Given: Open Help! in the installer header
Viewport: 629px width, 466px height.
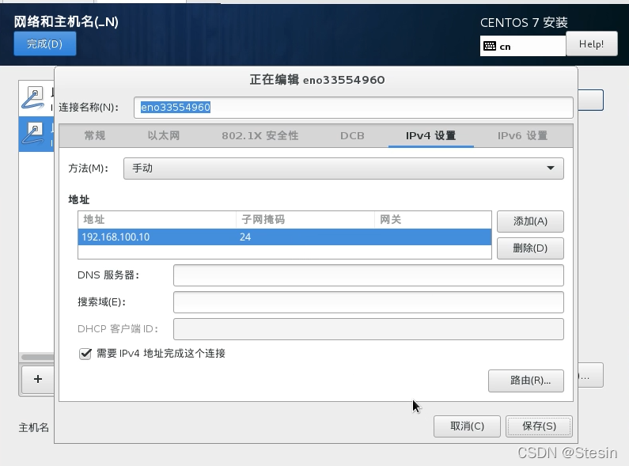Looking at the screenshot, I should pyautogui.click(x=592, y=44).
